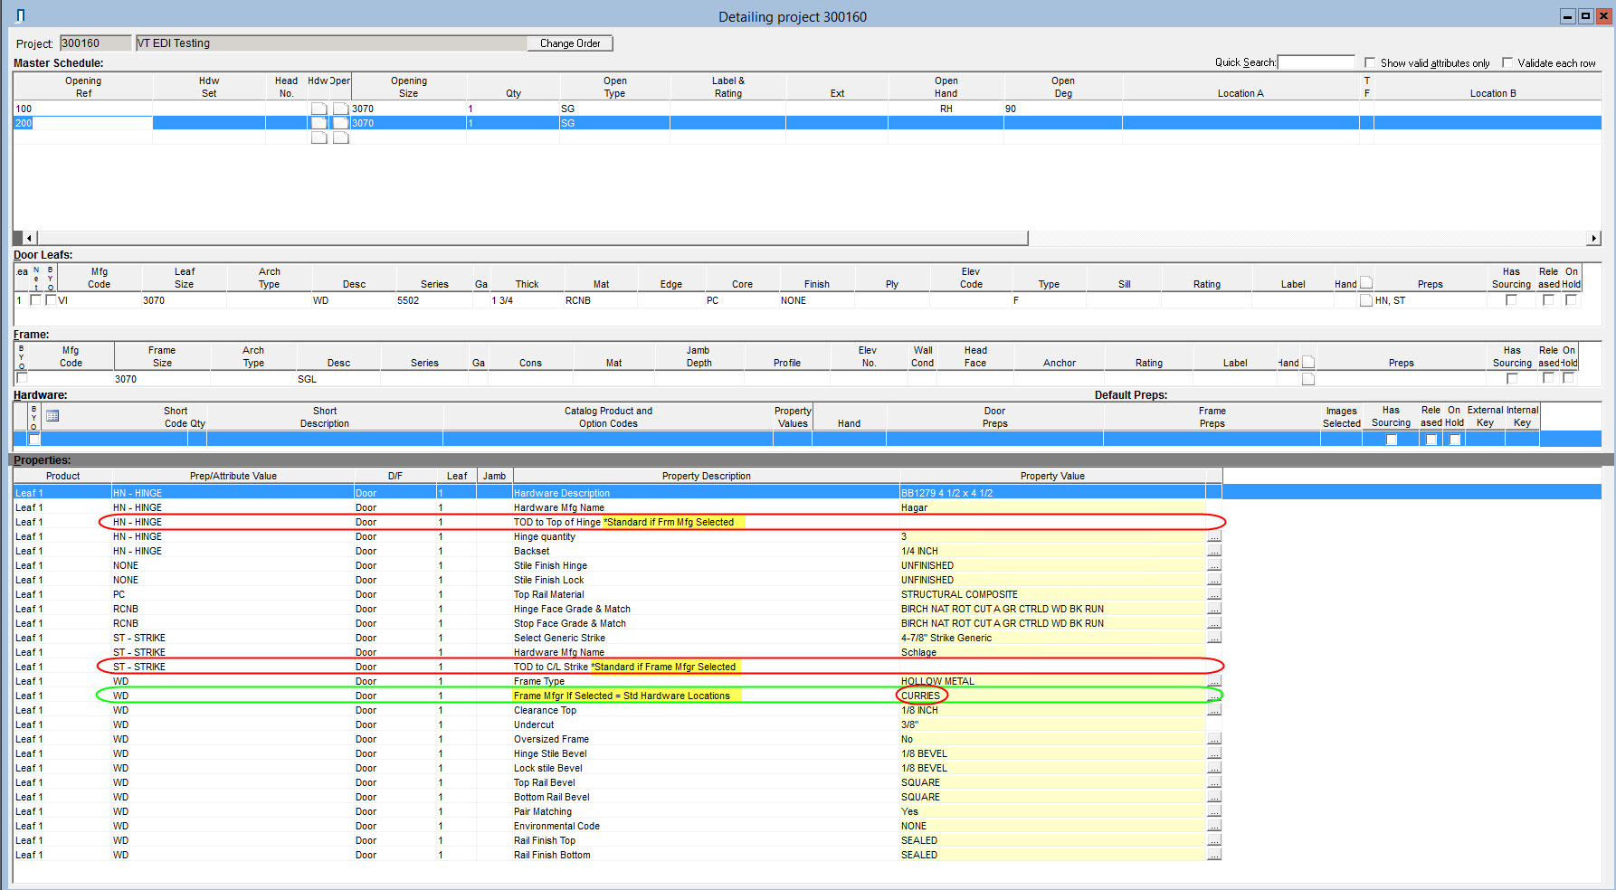Click the Opening Ref column header
The image size is (1616, 890).
(83, 87)
